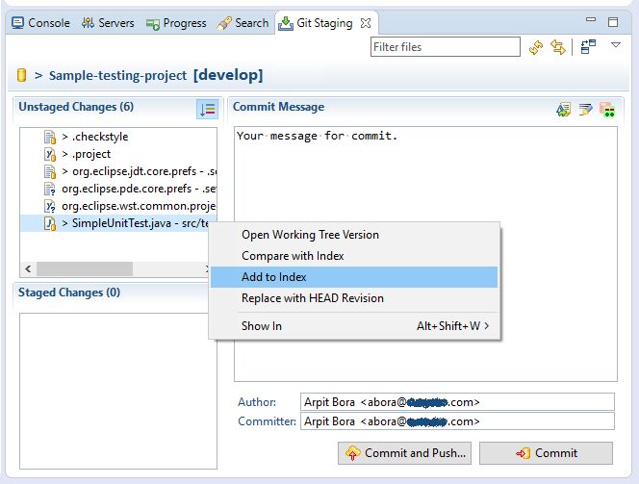
Task: Toggle the Add Signed-off-by icon
Action: 586,109
